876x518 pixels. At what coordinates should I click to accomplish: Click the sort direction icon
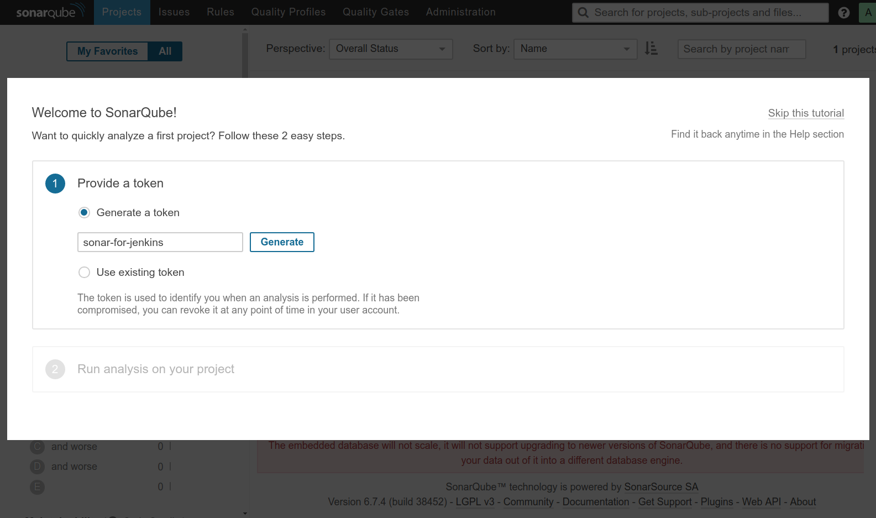[651, 49]
